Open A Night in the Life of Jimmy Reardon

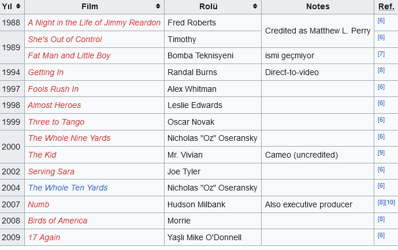coord(94,23)
